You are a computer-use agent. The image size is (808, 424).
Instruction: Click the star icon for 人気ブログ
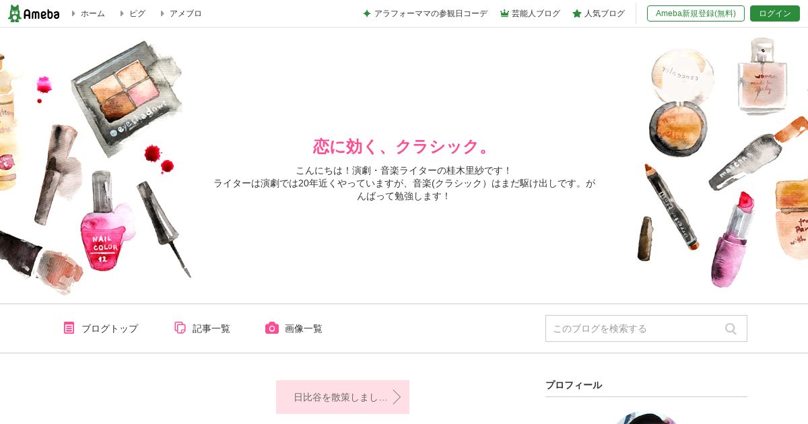[577, 13]
